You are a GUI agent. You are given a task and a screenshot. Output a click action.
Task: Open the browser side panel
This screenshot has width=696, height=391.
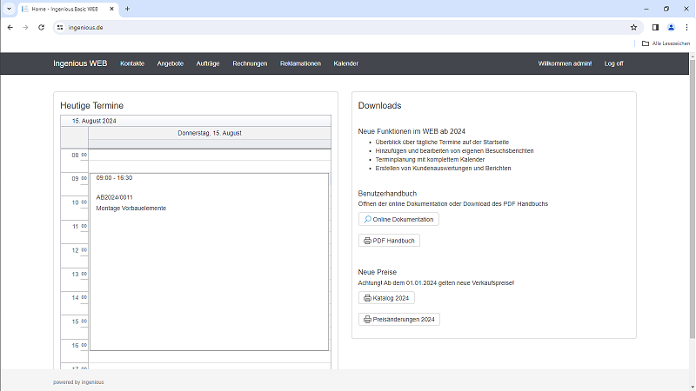coord(655,28)
